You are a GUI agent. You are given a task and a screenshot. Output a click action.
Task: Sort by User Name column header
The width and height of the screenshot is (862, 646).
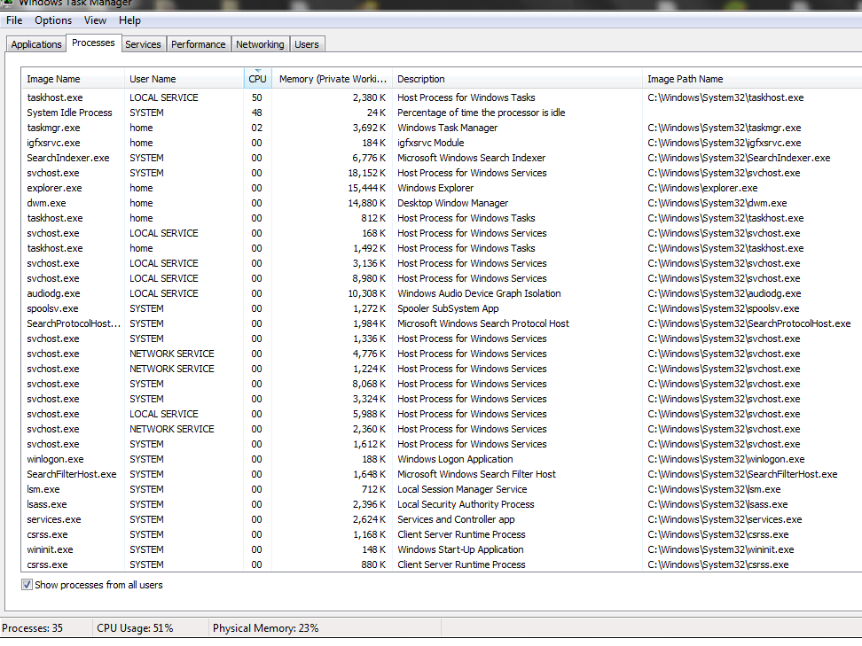coord(184,79)
